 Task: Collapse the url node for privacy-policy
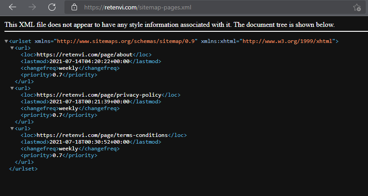click(12, 89)
